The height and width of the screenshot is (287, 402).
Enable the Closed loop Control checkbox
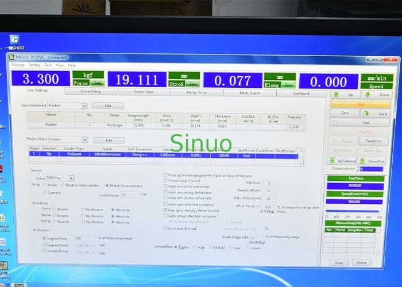(167, 181)
